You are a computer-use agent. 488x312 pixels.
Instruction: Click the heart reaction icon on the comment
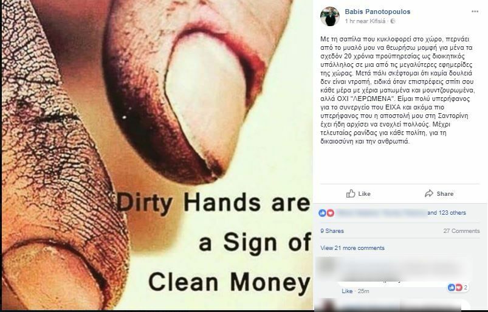coord(458,288)
